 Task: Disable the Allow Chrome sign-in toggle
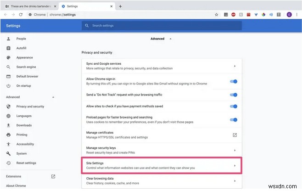click(234, 82)
